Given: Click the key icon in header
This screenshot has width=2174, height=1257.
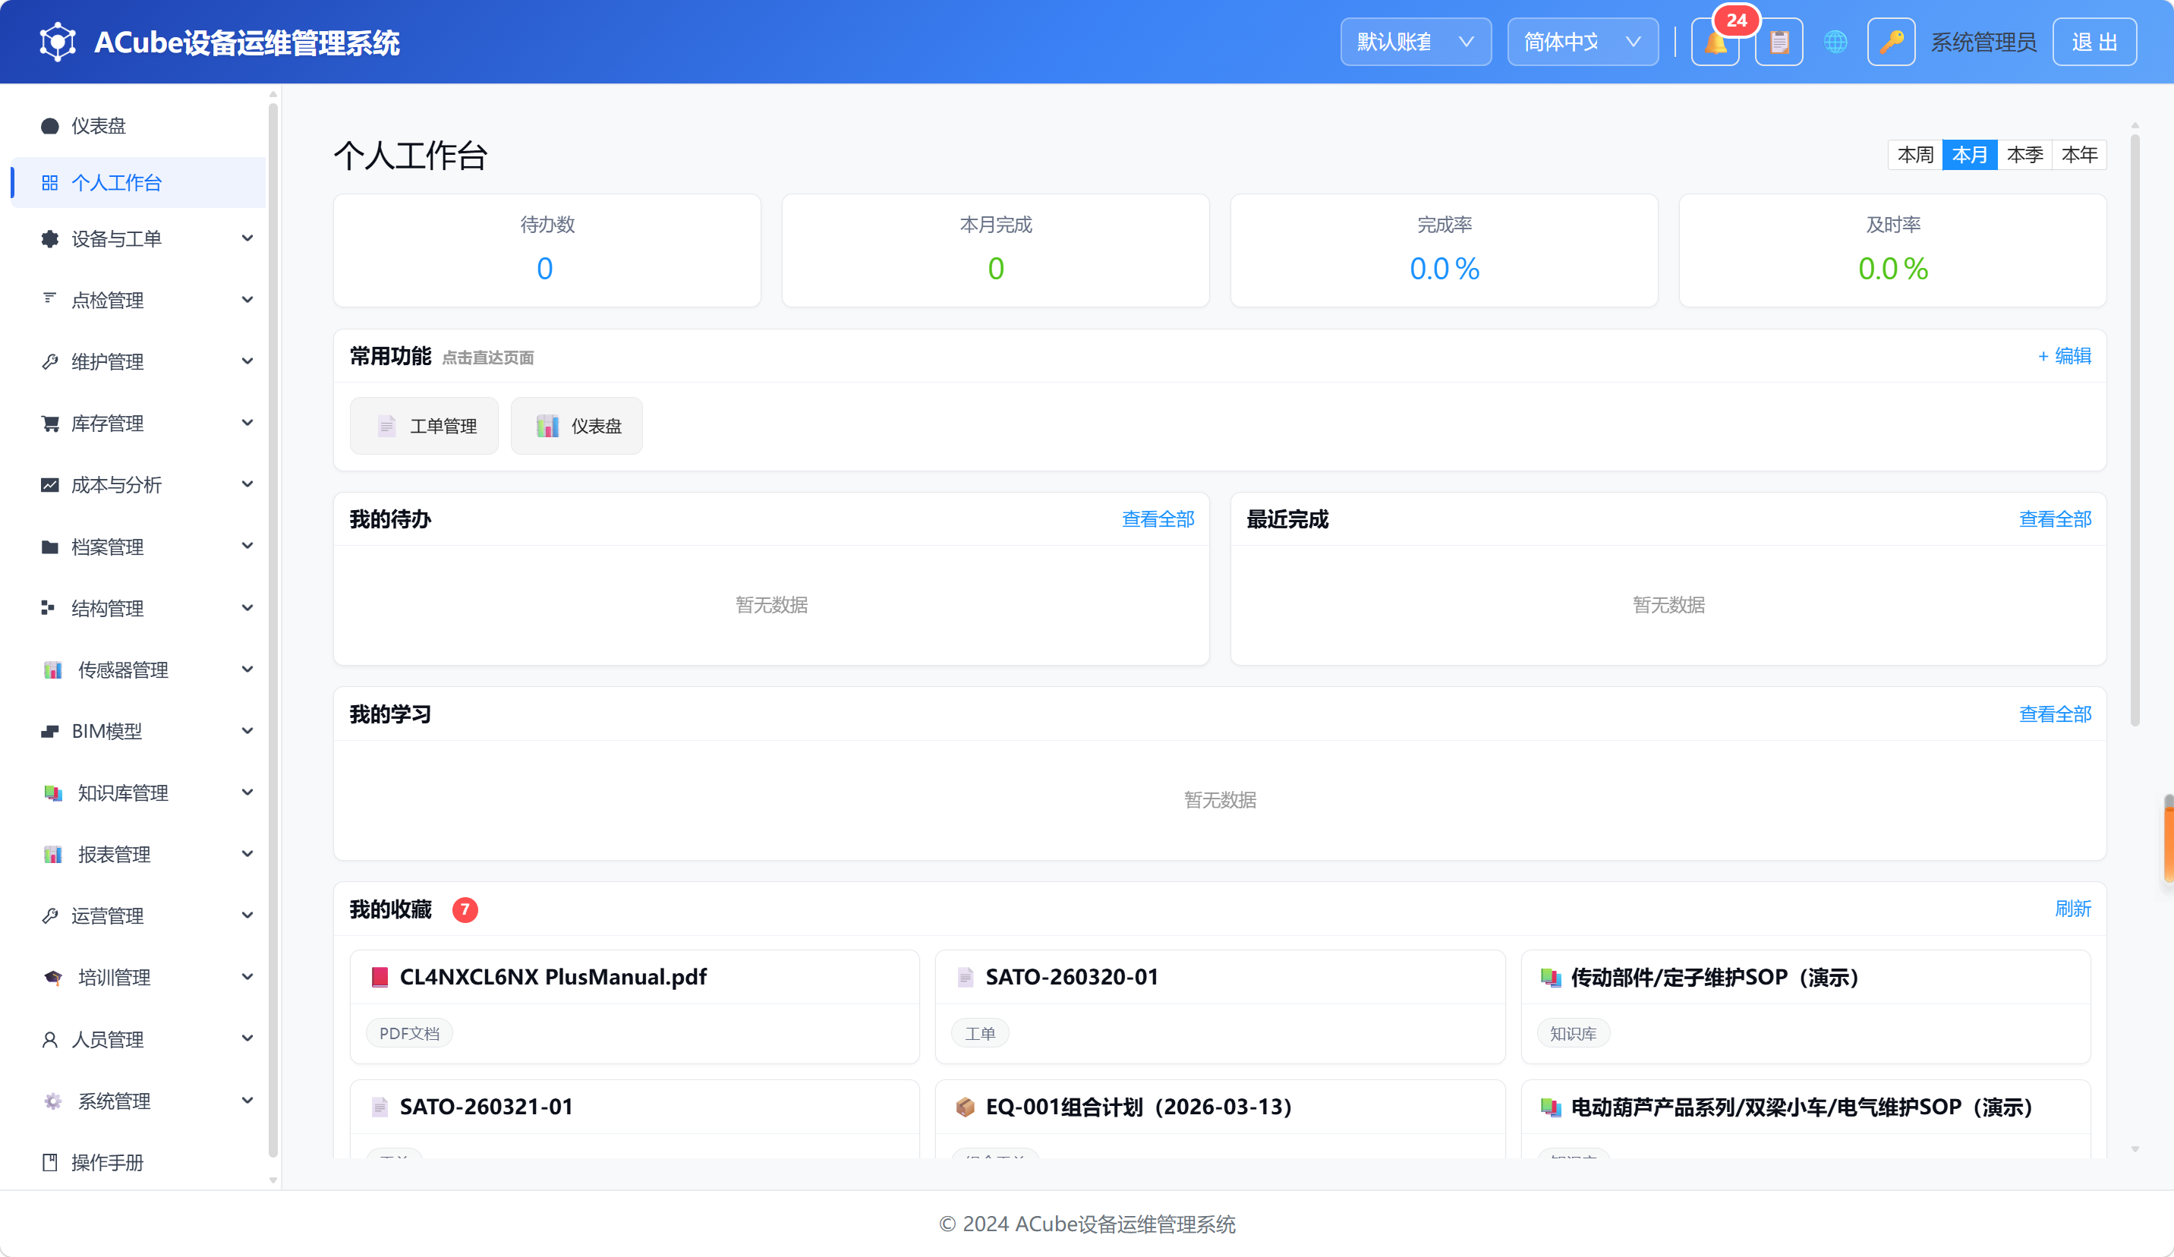Looking at the screenshot, I should (x=1891, y=43).
